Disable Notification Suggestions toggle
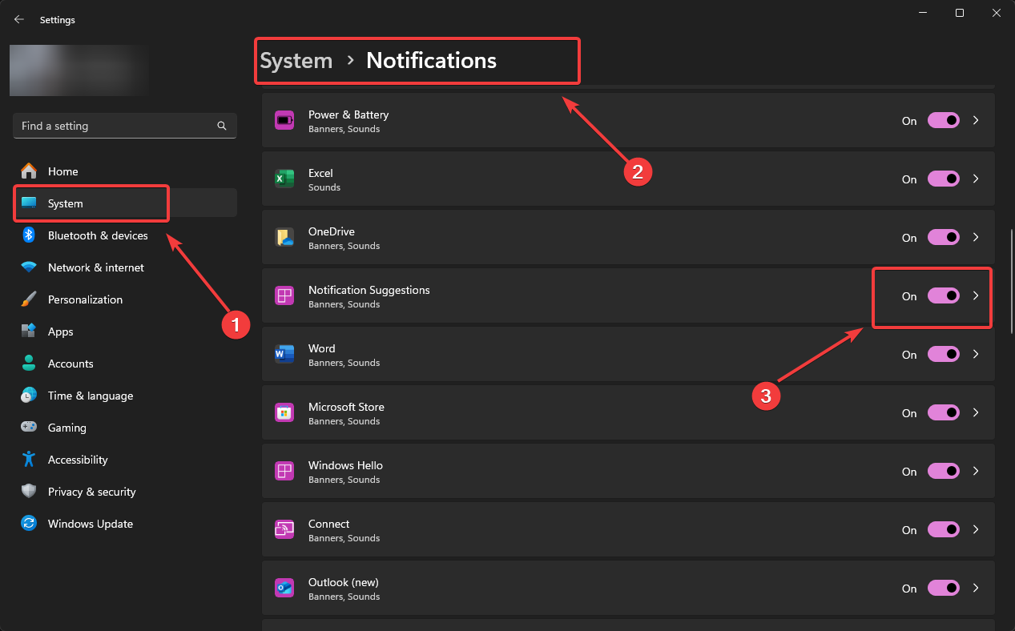Viewport: 1015px width, 631px height. 943,296
